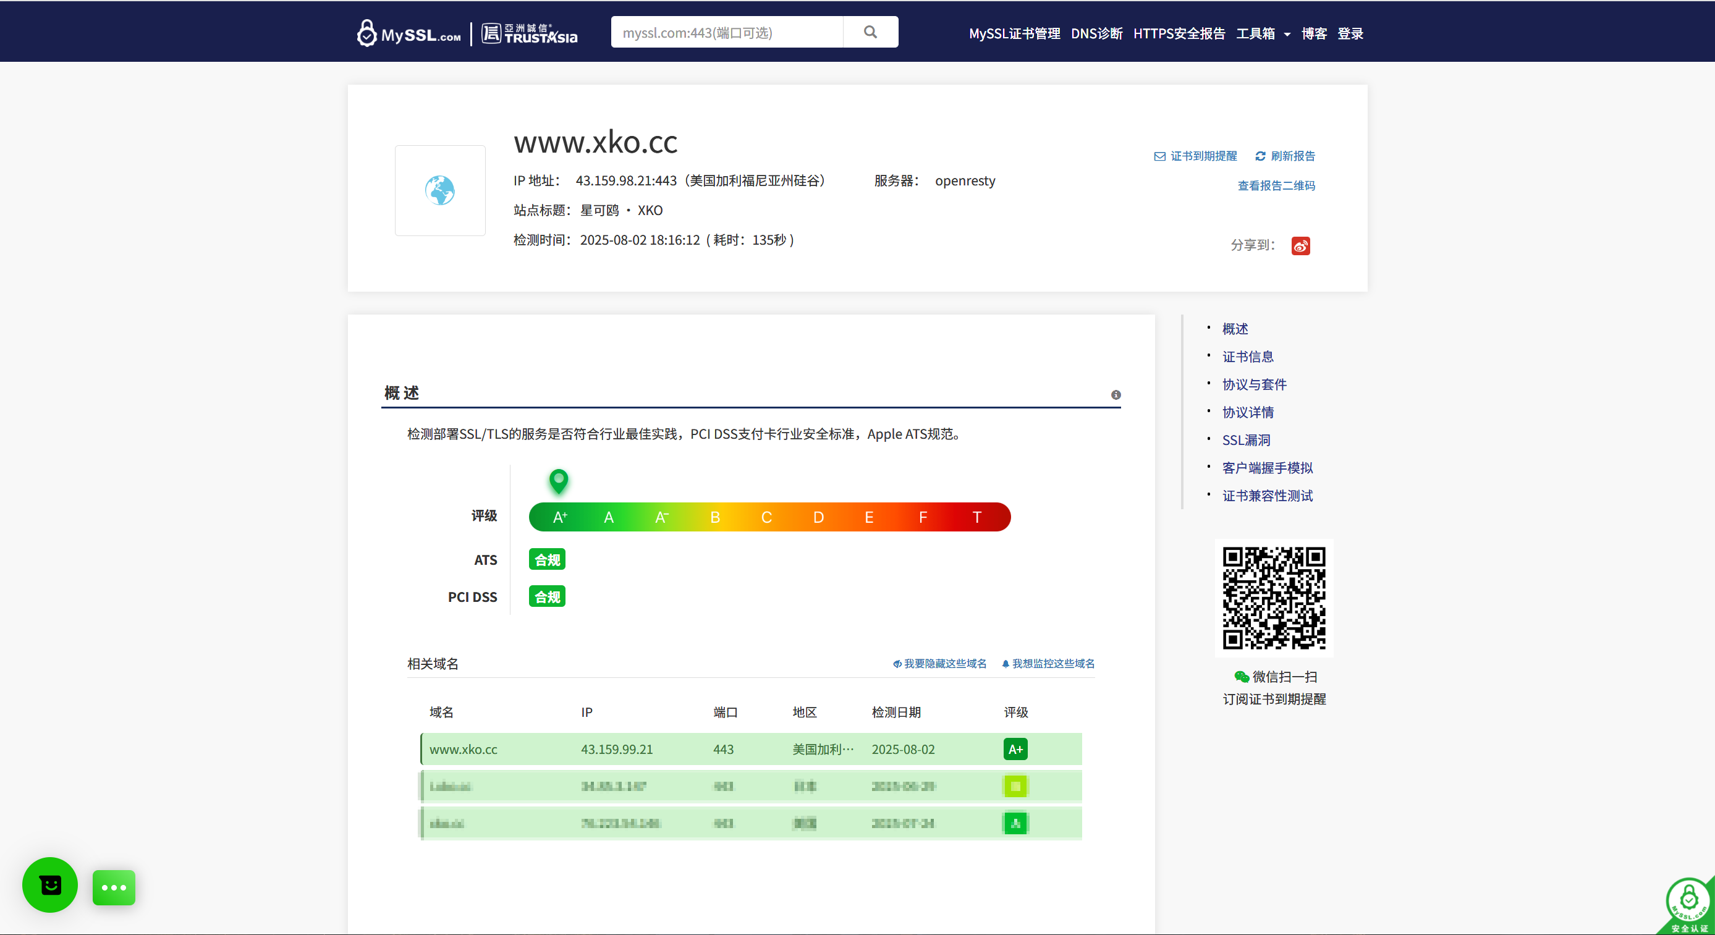
Task: Click the MySSL 安全认证 seal badge
Action: point(1688,905)
